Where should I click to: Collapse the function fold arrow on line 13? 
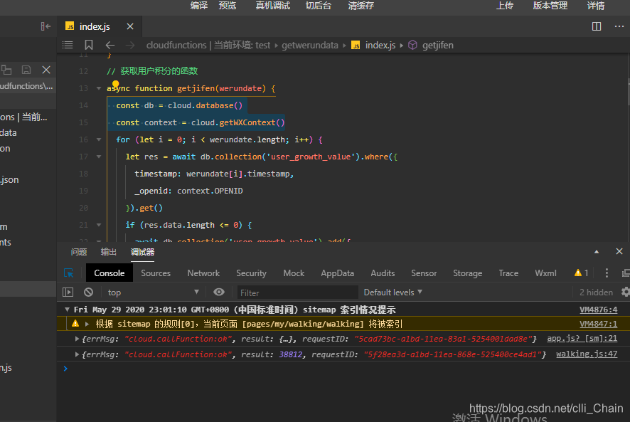tap(99, 88)
